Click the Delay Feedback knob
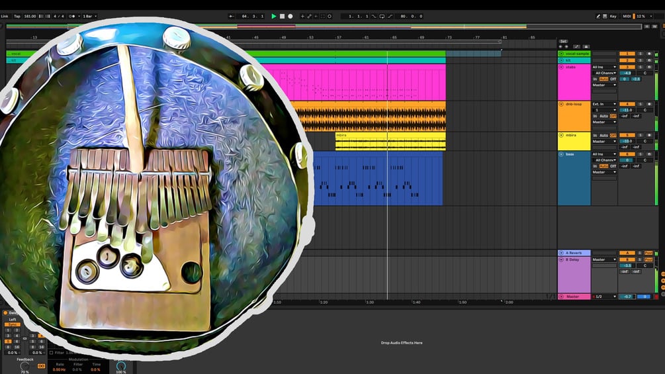Viewport: 665px width, 374px height. (x=24, y=366)
